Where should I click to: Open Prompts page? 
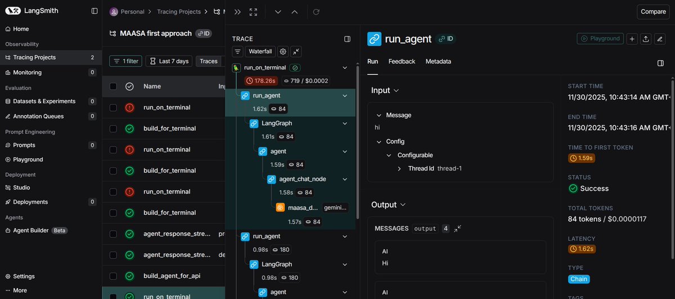[24, 145]
